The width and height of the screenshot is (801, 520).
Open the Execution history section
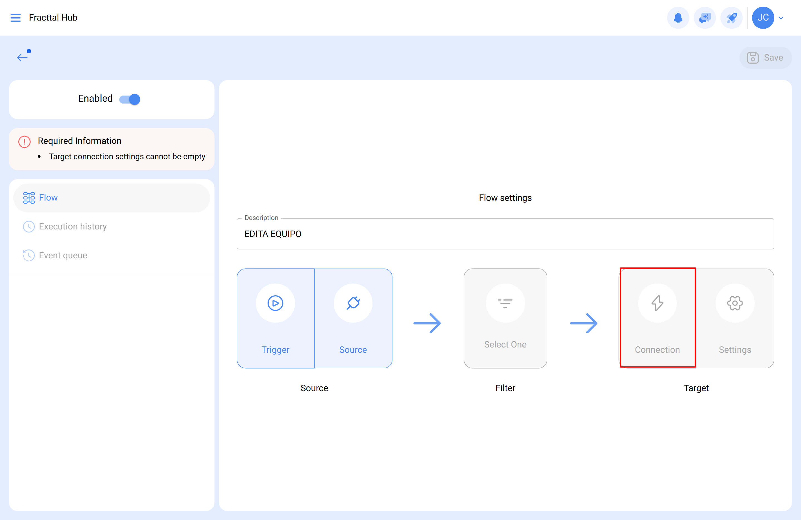(x=73, y=227)
